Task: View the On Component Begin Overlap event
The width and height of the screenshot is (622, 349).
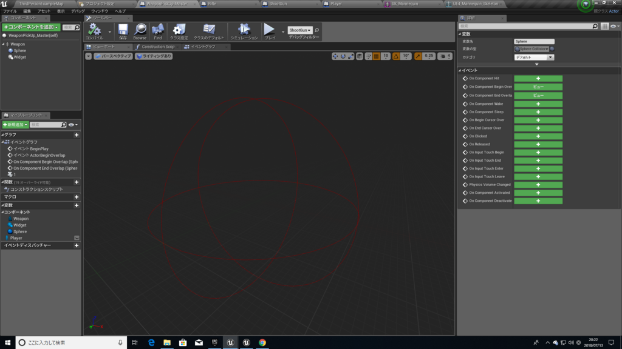Action: pos(538,87)
